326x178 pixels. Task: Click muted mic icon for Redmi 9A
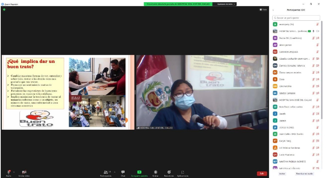coord(313,38)
